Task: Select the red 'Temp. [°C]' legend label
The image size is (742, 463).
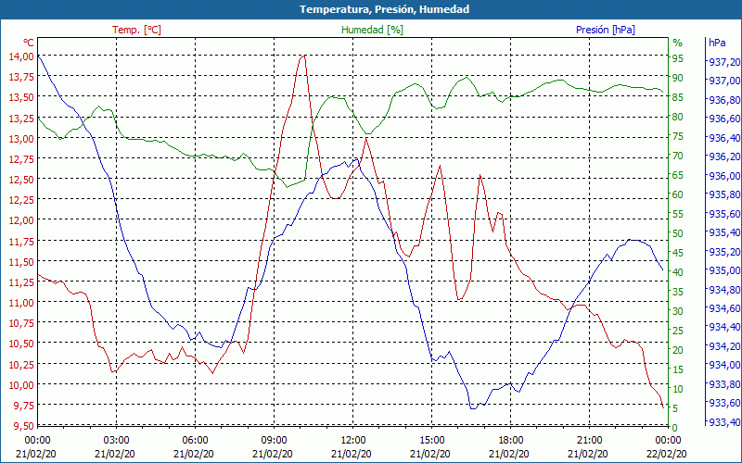Action: [136, 30]
